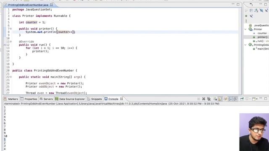Viewport: 269px width, 151px height.
Task: Click 'System.out.println' statement on line 8
Action: [50, 32]
